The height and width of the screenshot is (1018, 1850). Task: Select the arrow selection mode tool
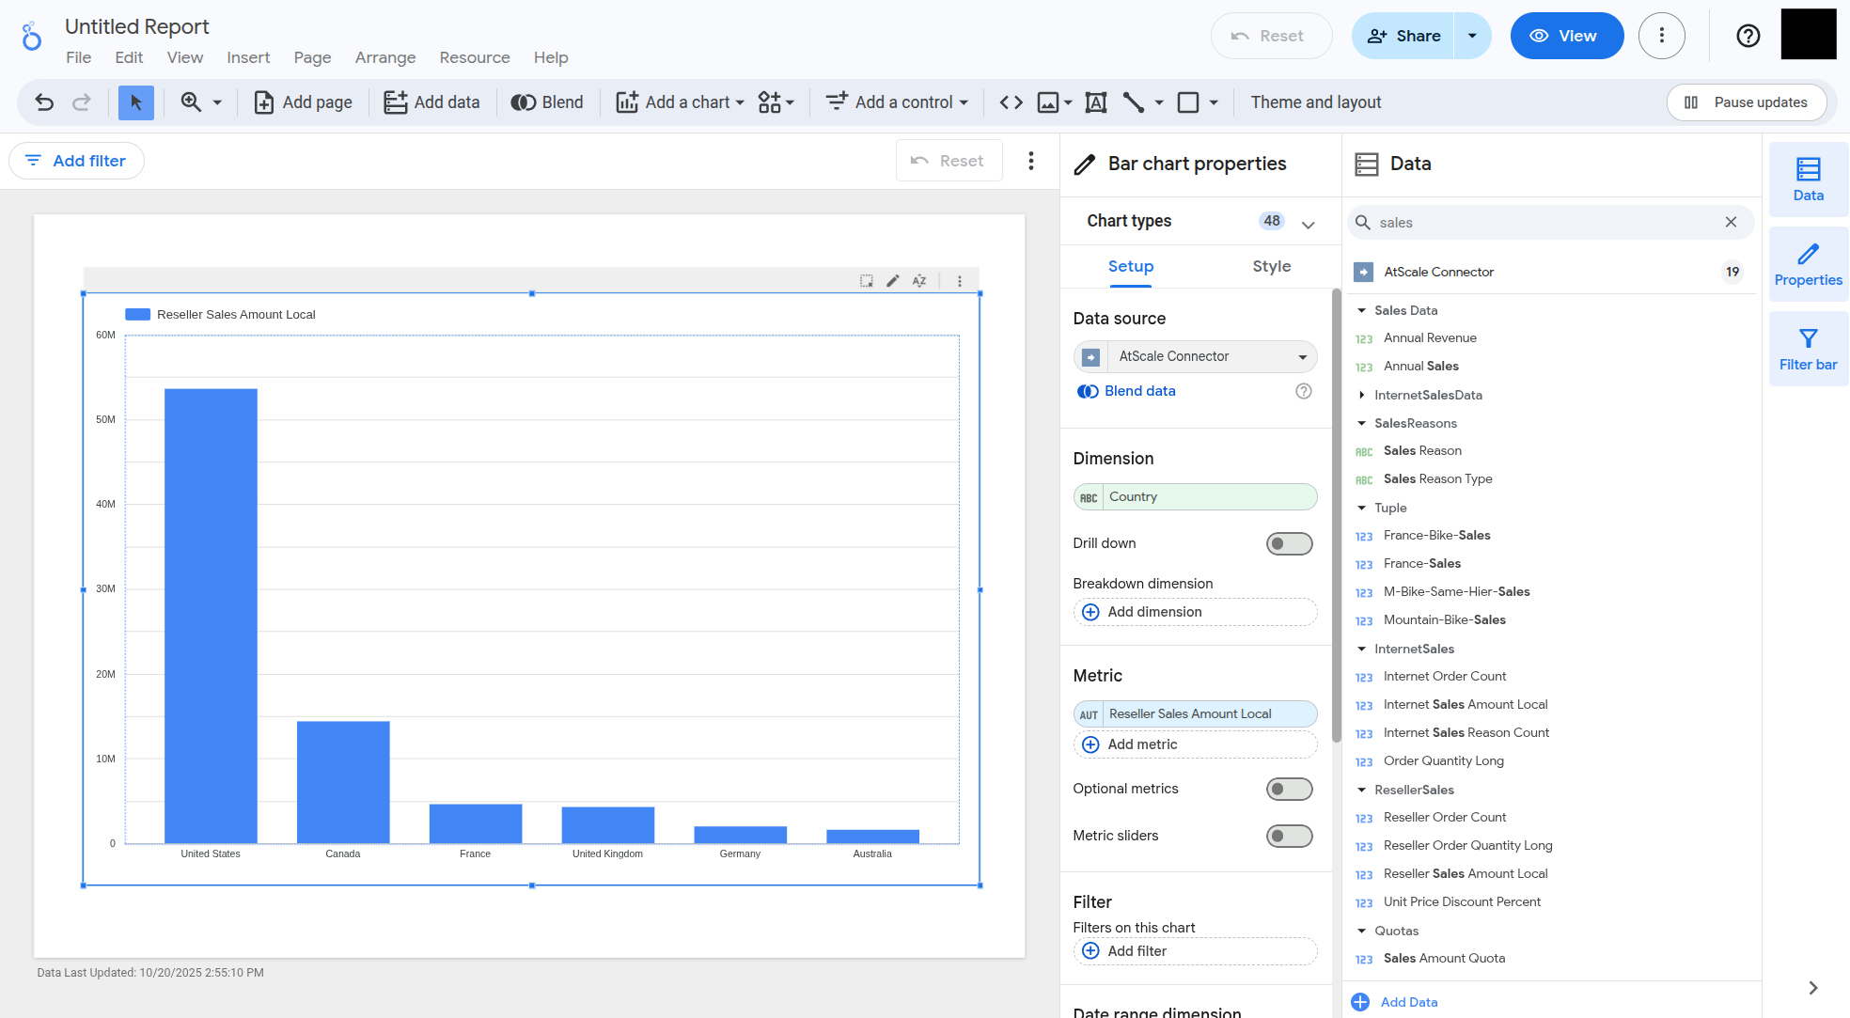point(136,102)
